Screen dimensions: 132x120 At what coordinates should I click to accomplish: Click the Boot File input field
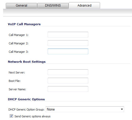tap(68, 81)
